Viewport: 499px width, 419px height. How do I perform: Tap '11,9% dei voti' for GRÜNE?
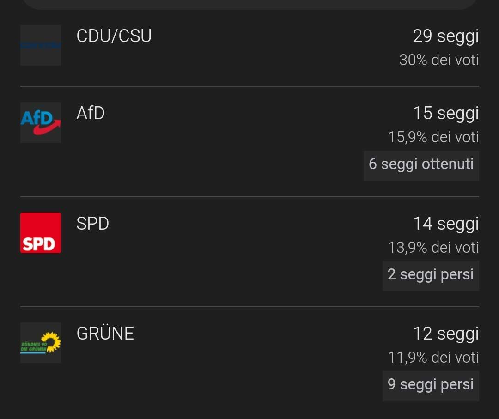click(433, 358)
